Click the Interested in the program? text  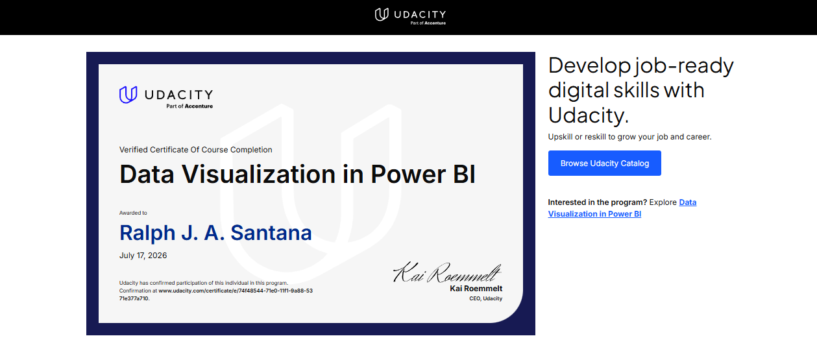click(598, 202)
